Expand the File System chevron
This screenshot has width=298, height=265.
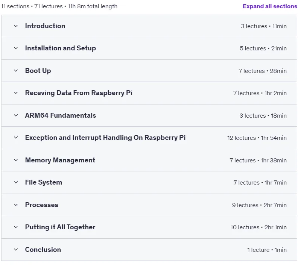pyautogui.click(x=16, y=182)
